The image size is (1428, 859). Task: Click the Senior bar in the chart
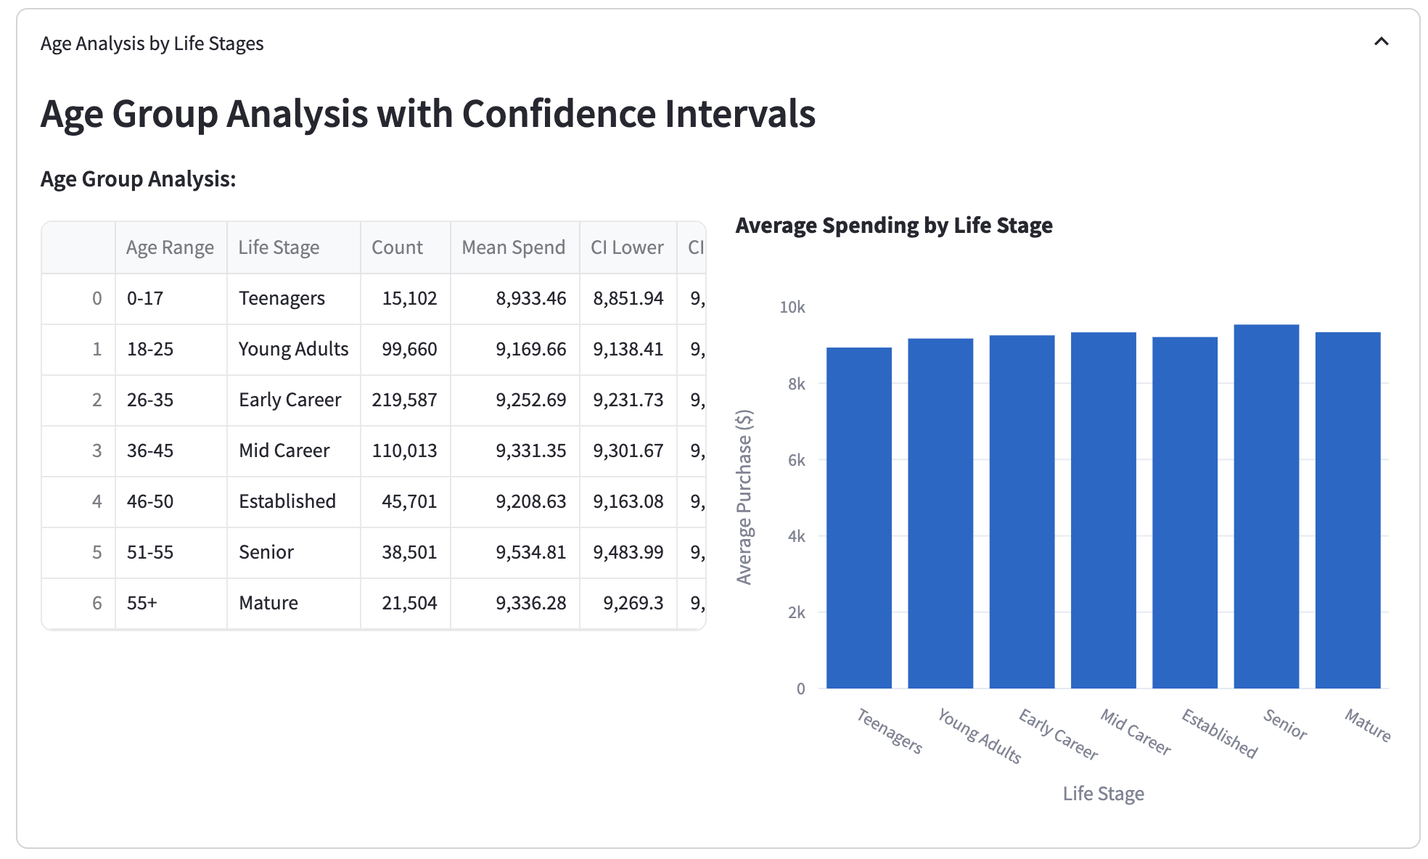coord(1266,506)
